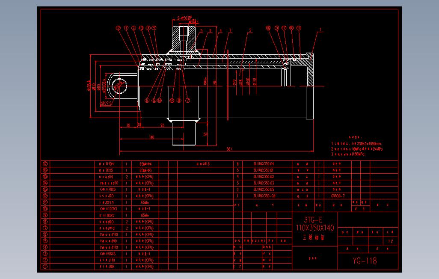
Task: Click circled item number 1 in the parts table
Action: [45, 267]
